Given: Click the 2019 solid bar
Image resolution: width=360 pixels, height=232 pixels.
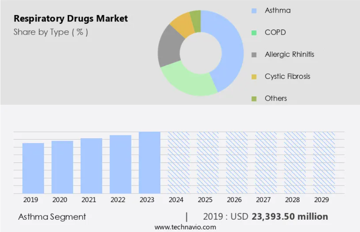Looking at the screenshot, I should [33, 168].
